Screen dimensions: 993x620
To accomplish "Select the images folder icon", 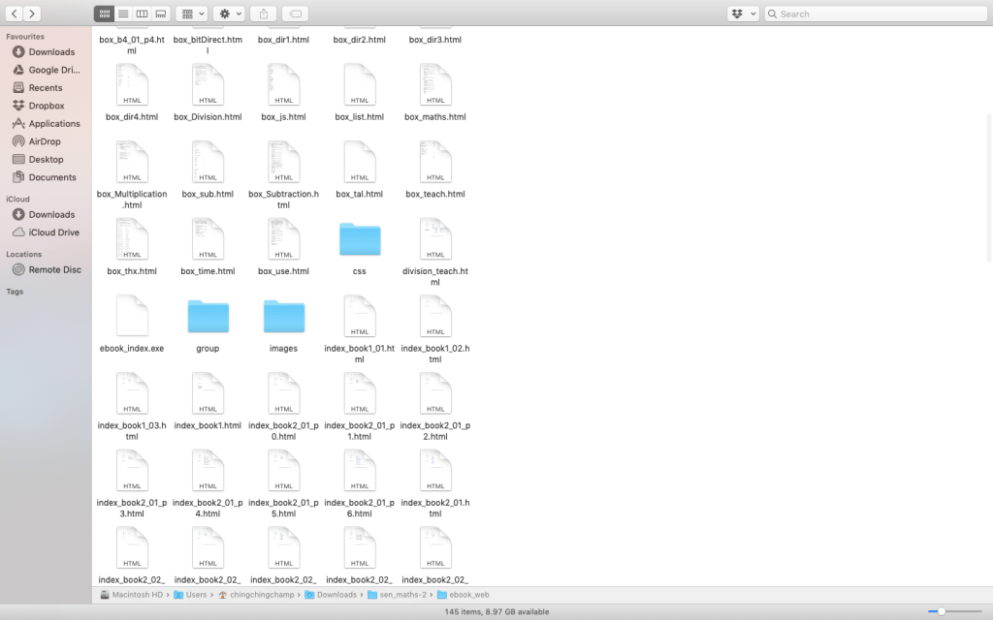I will 284,317.
